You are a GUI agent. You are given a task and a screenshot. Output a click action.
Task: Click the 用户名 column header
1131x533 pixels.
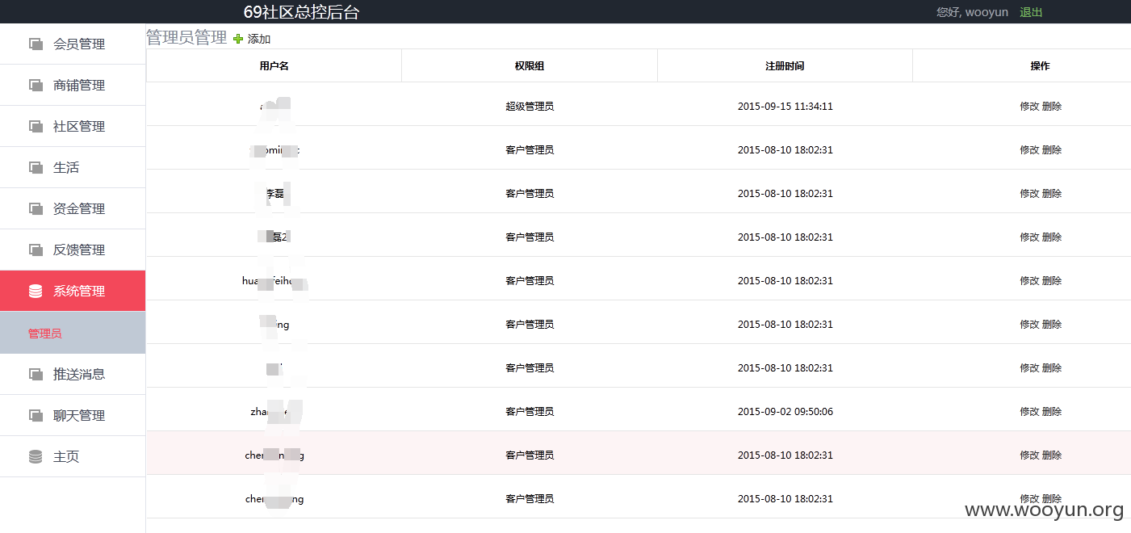(x=274, y=66)
